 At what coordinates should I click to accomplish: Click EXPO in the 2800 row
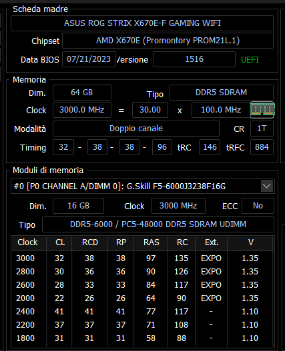[x=211, y=272]
